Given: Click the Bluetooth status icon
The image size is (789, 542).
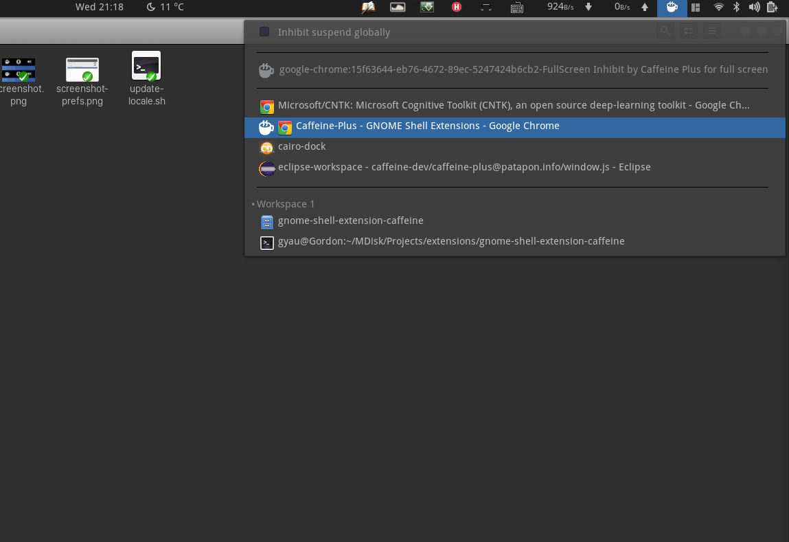Looking at the screenshot, I should (736, 7).
